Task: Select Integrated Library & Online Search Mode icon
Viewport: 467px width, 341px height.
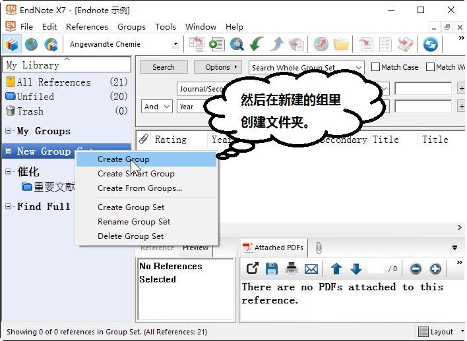Action: (x=51, y=45)
